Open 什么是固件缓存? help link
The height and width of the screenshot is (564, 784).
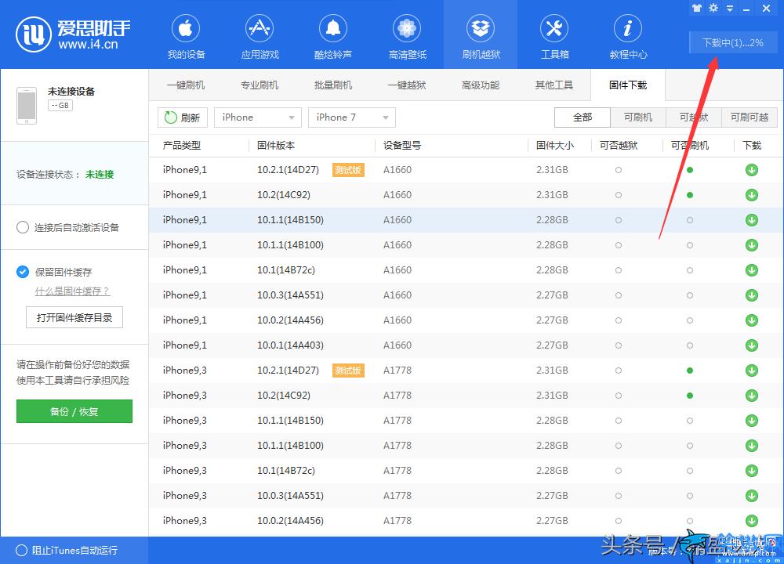click(x=72, y=291)
